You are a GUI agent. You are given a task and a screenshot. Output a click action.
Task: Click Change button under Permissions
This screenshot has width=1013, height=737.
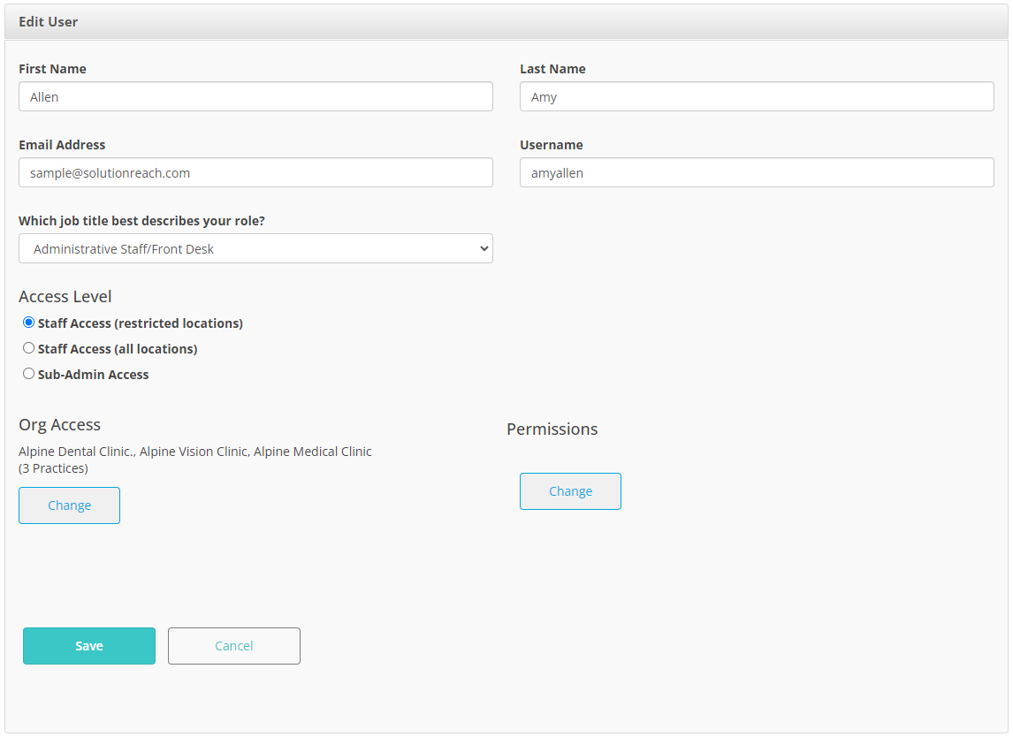pyautogui.click(x=570, y=491)
